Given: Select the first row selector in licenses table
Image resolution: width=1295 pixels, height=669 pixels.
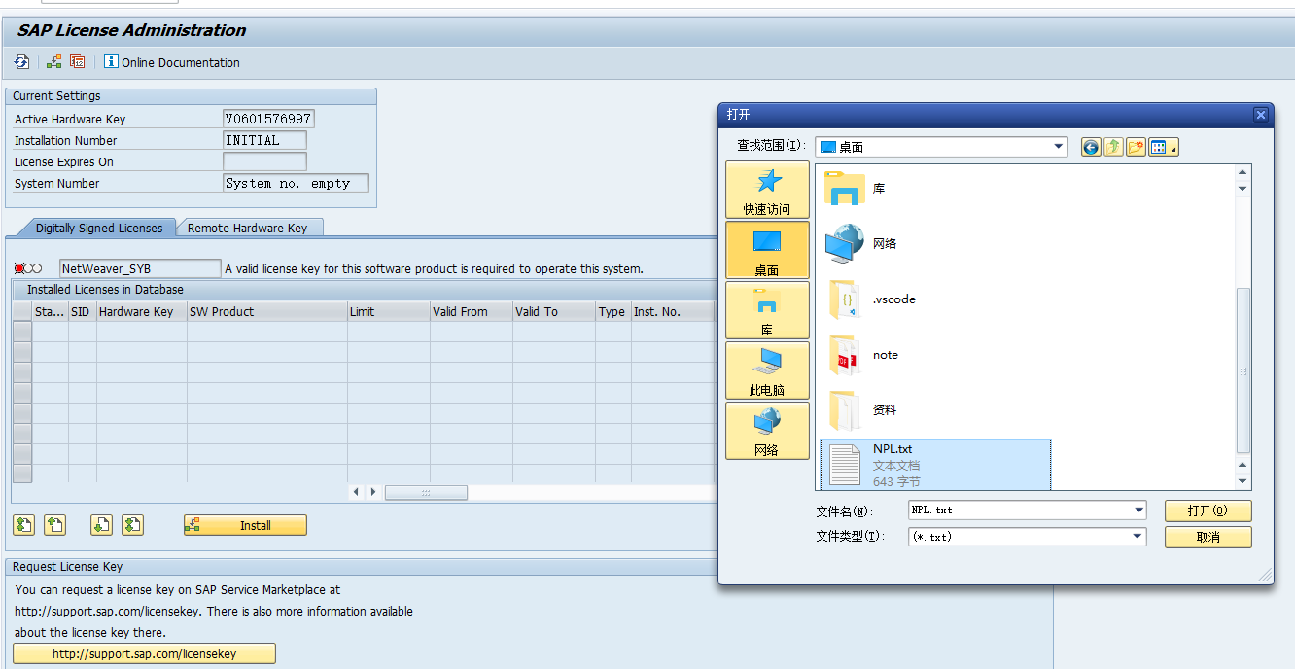Looking at the screenshot, I should [21, 332].
